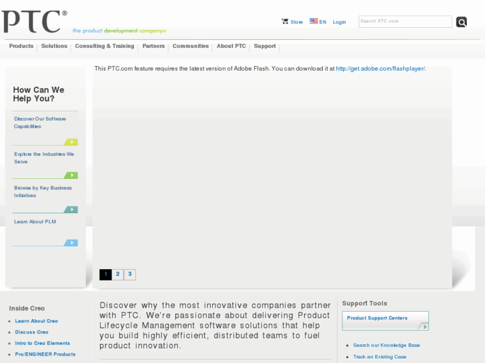Screen dimensions: 485x363
Task: Open the About PTC menu
Action: click(x=231, y=46)
